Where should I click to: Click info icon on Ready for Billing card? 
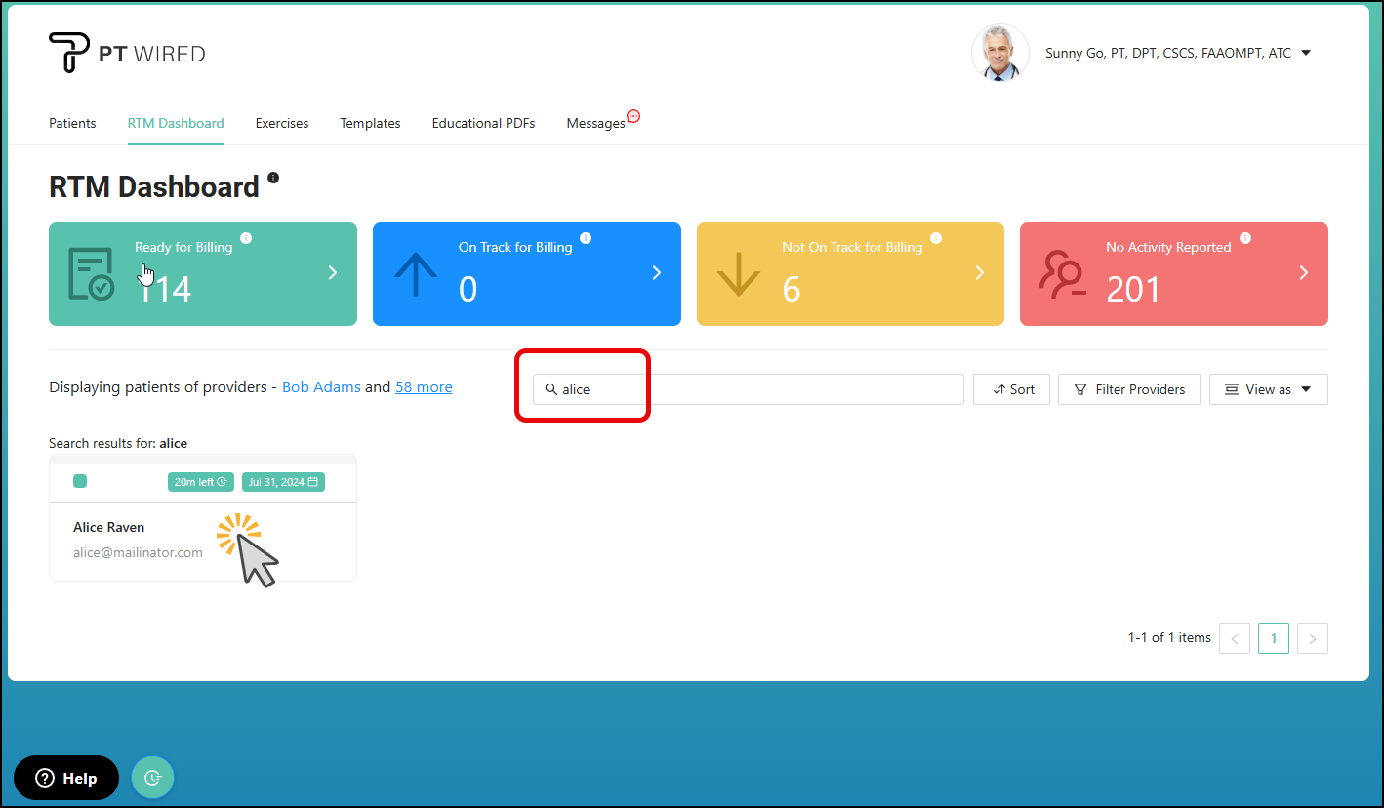tap(246, 238)
